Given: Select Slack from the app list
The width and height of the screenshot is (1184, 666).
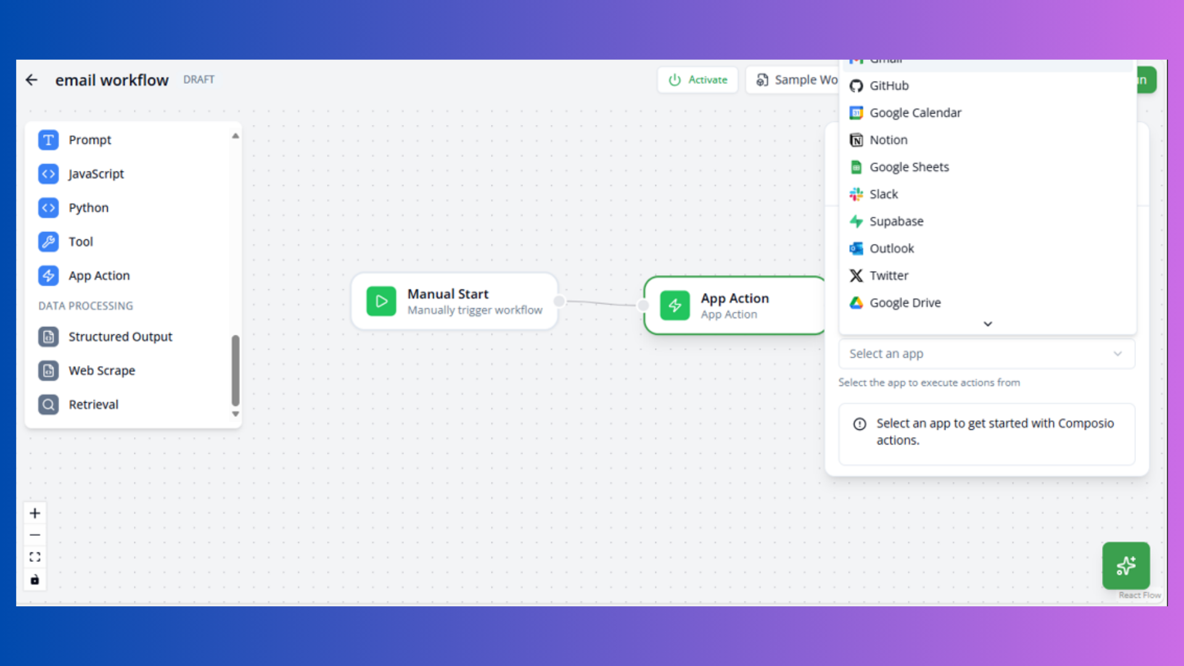Looking at the screenshot, I should click(x=883, y=194).
